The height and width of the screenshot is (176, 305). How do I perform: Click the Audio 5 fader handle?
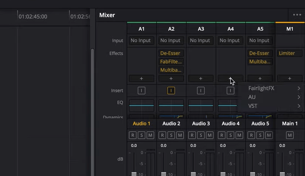(252, 174)
